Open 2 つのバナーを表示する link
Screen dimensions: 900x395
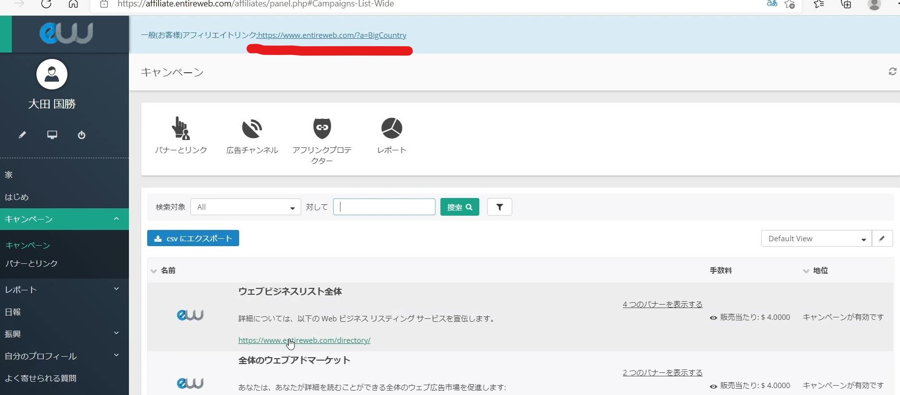[x=662, y=372]
